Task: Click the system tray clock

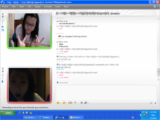Action: coord(153,115)
